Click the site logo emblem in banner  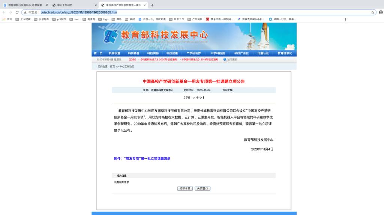pyautogui.click(x=111, y=36)
